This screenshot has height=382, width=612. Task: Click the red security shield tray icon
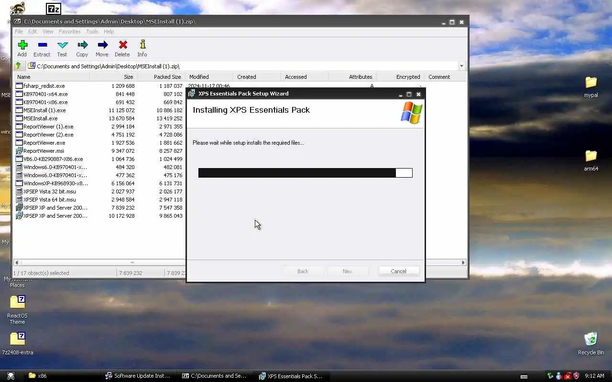(x=576, y=376)
